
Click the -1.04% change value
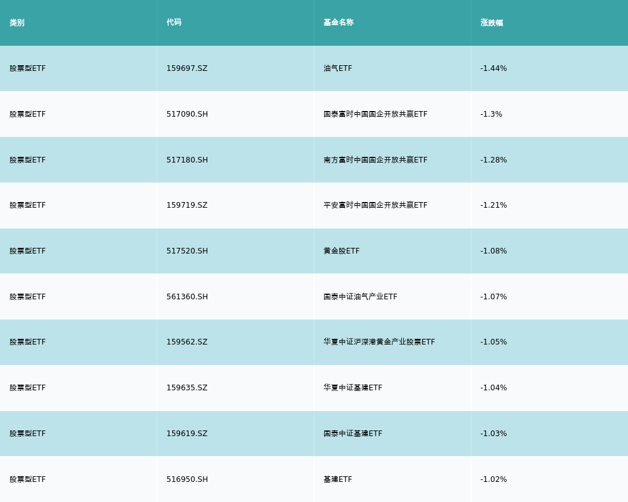[494, 388]
